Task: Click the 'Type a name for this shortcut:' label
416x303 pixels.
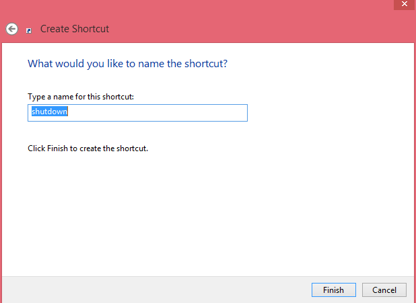Action: pos(81,97)
